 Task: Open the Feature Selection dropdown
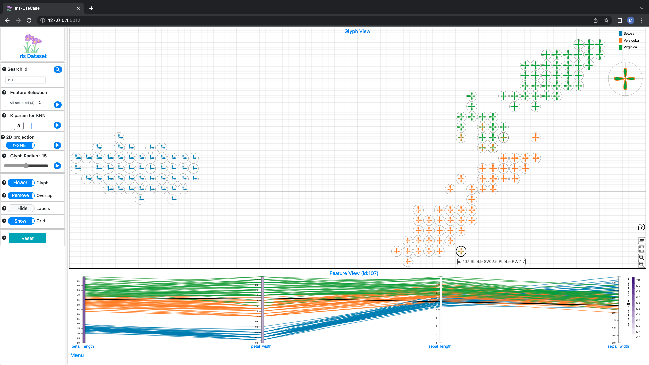click(x=25, y=103)
